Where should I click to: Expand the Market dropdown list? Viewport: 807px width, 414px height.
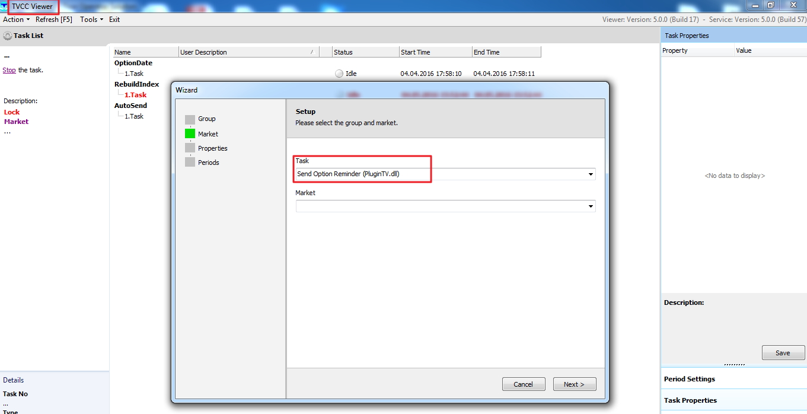coord(591,206)
